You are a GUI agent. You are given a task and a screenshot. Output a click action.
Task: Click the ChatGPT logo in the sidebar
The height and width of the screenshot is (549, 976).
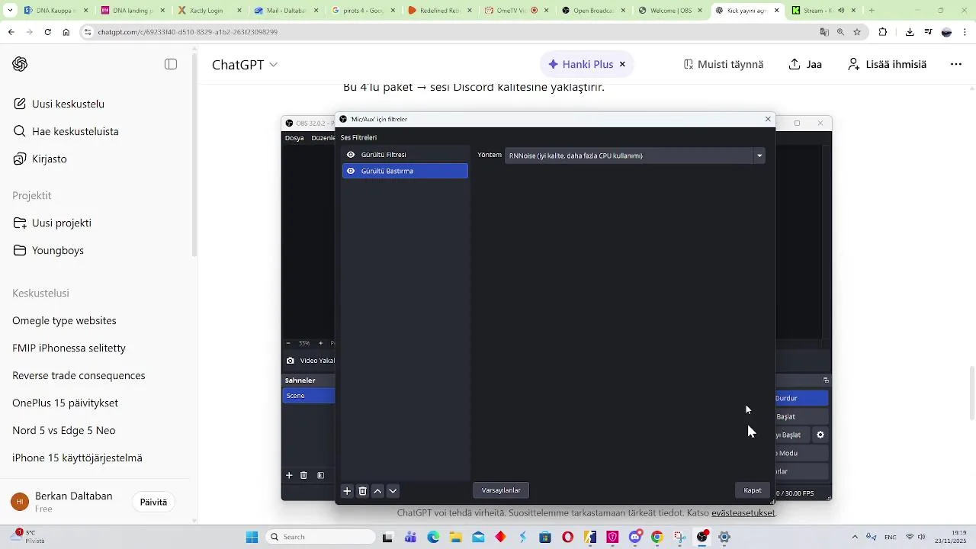[x=20, y=64]
